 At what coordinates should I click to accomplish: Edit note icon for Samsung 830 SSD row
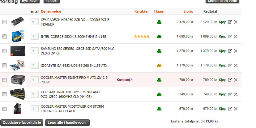[230, 51]
